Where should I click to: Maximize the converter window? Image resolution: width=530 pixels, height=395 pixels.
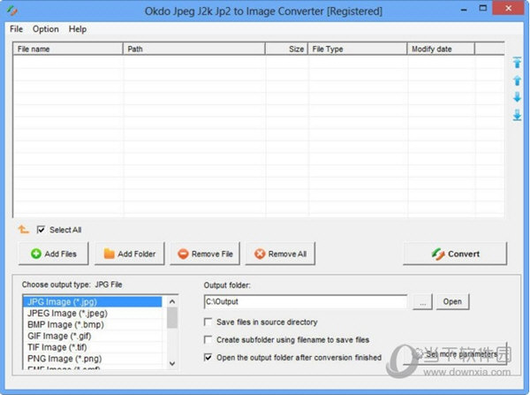point(483,9)
